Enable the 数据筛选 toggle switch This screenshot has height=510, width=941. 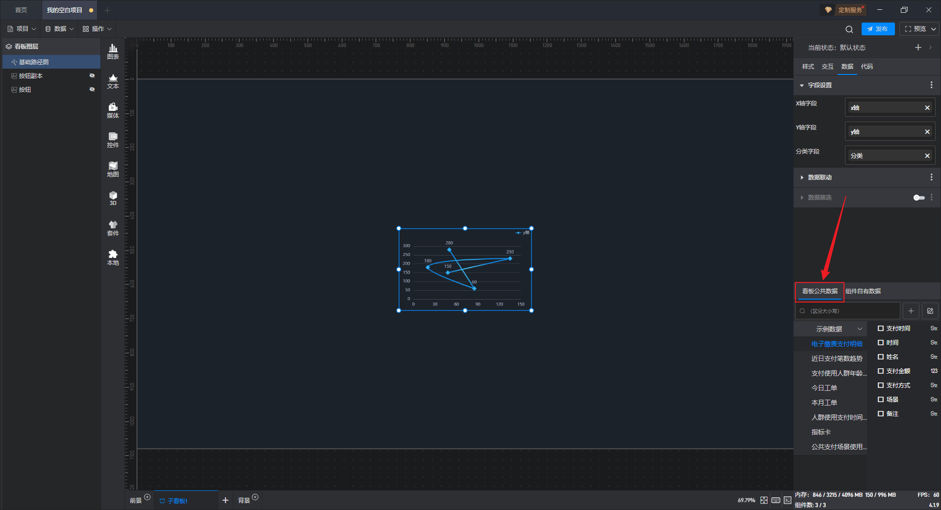919,198
